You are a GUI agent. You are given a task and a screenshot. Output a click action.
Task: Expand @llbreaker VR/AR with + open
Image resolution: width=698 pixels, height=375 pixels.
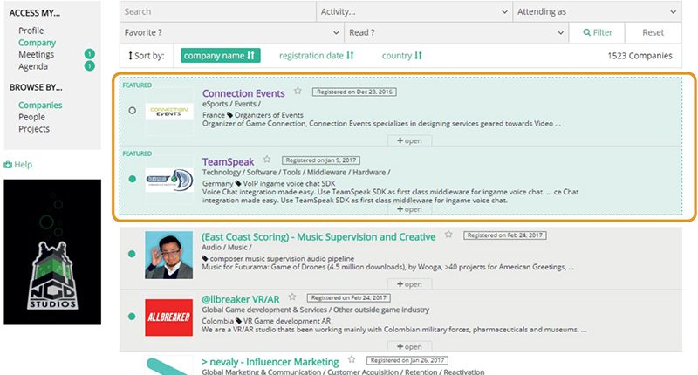tap(409, 346)
